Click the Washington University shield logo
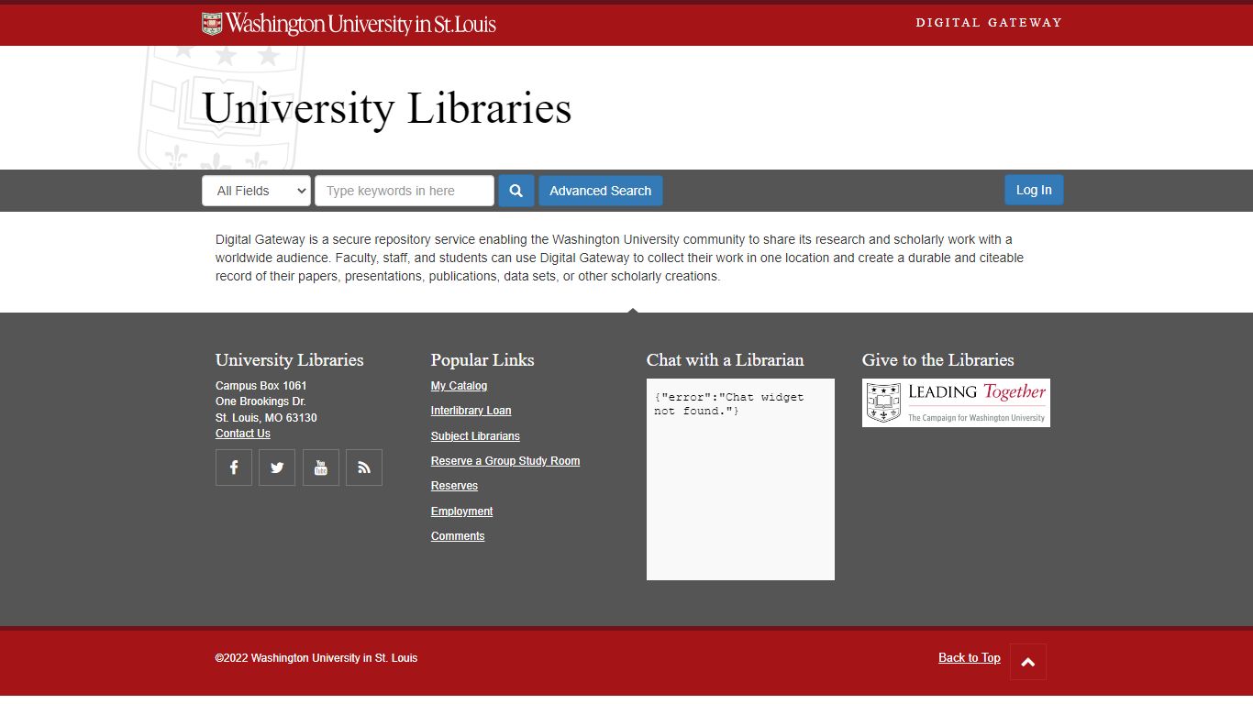 [x=213, y=24]
